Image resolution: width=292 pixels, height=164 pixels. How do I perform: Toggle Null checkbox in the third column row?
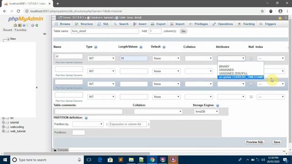251,84
